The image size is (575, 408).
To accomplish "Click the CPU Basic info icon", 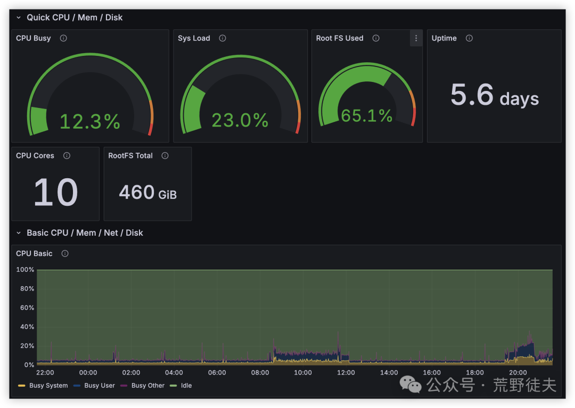I will [65, 253].
